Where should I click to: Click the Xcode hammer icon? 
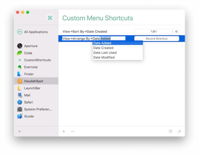(x=20, y=116)
